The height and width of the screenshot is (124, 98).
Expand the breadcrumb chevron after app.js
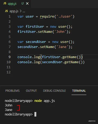(x=20, y=11)
